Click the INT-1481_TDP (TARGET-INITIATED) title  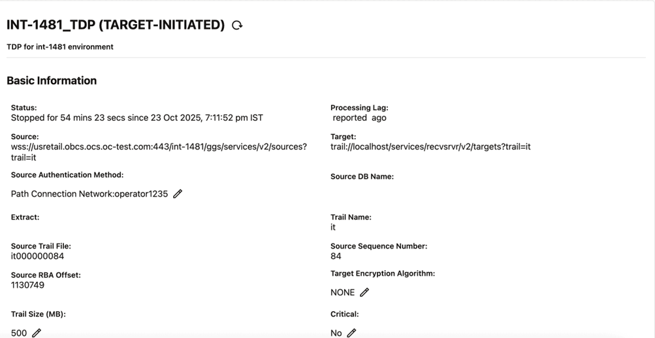tap(116, 25)
